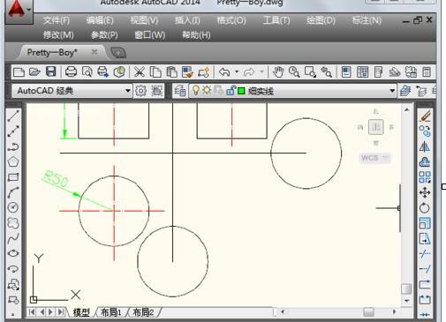Select the Move tool
The height and width of the screenshot is (322, 446).
425,192
